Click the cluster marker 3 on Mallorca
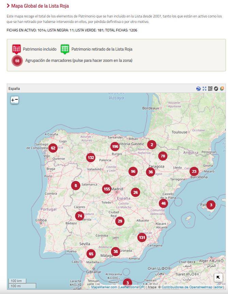 click(211, 205)
